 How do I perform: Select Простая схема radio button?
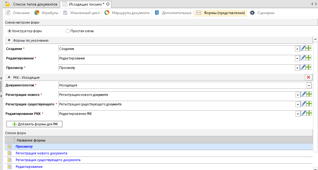click(68, 31)
